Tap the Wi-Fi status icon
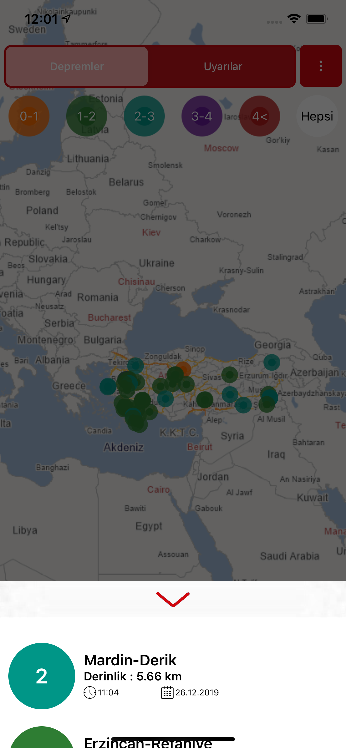 [294, 19]
